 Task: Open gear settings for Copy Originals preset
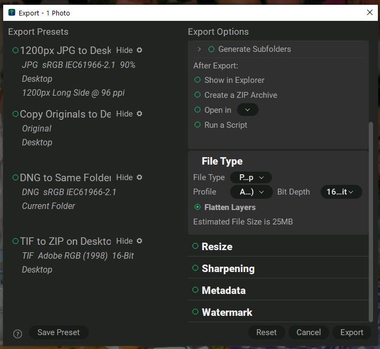(x=140, y=114)
